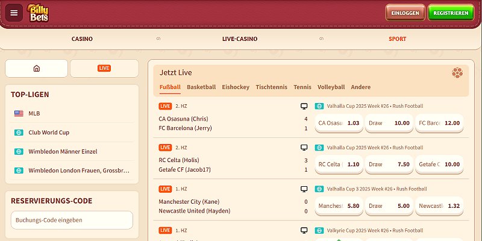Click the globe icon beside Valhalla Cup 3
This screenshot has width=482, height=241.
coord(319,189)
